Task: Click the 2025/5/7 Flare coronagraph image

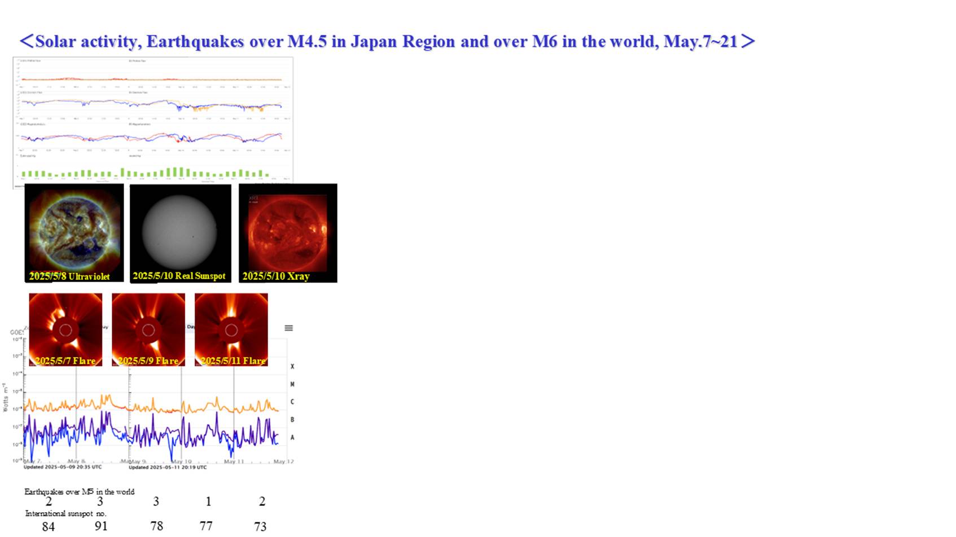Action: click(x=65, y=329)
